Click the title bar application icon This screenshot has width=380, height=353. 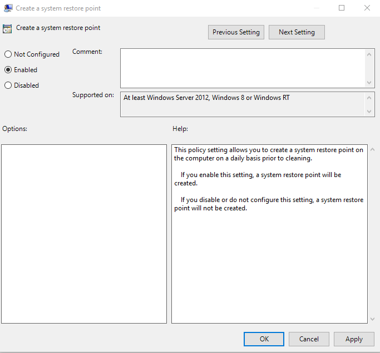click(8, 8)
